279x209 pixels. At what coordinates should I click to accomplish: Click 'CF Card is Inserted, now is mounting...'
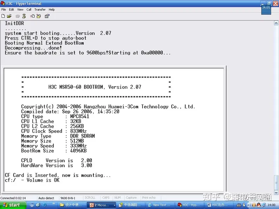point(58,175)
